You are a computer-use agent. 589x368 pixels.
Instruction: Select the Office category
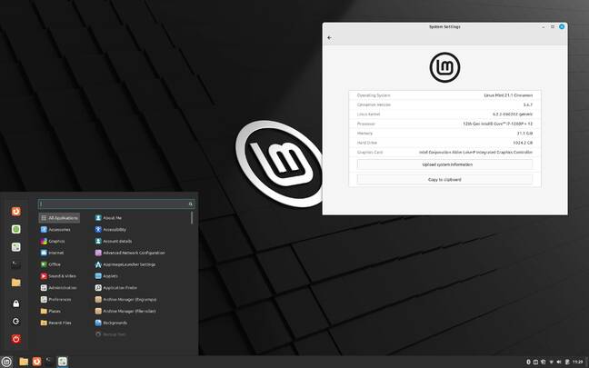(50, 264)
